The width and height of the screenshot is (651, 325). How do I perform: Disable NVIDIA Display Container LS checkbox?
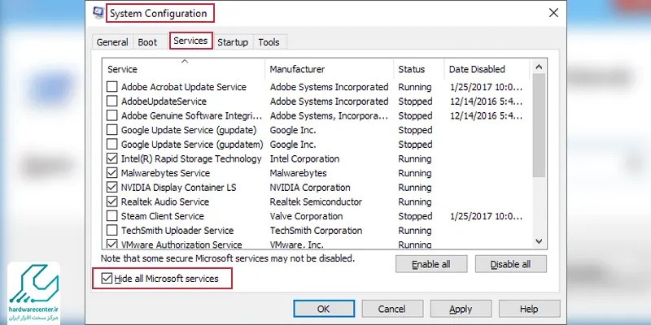112,188
